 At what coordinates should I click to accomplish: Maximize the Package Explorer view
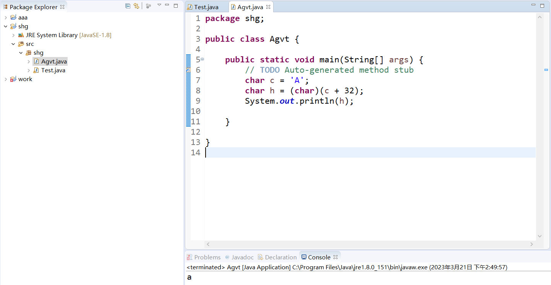point(176,5)
